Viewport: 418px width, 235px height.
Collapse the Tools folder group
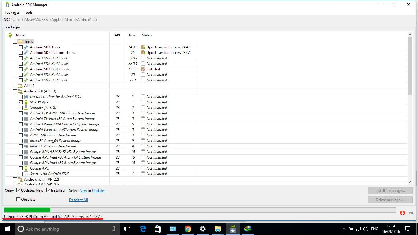[x=20, y=42]
